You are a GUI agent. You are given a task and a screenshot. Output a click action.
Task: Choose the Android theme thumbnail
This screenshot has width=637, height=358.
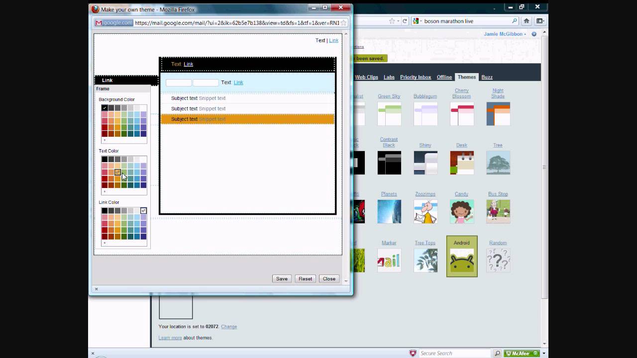tap(462, 260)
